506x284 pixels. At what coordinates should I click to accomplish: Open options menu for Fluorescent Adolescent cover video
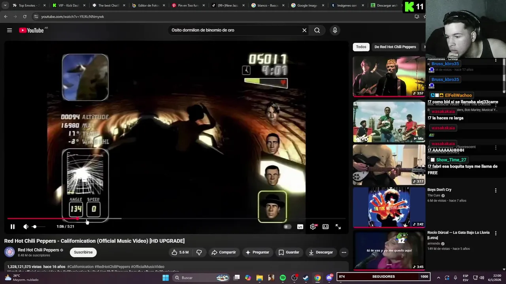click(x=496, y=148)
